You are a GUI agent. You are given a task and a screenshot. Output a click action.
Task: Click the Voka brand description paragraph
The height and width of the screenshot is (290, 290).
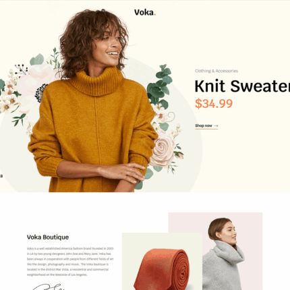(x=70, y=262)
